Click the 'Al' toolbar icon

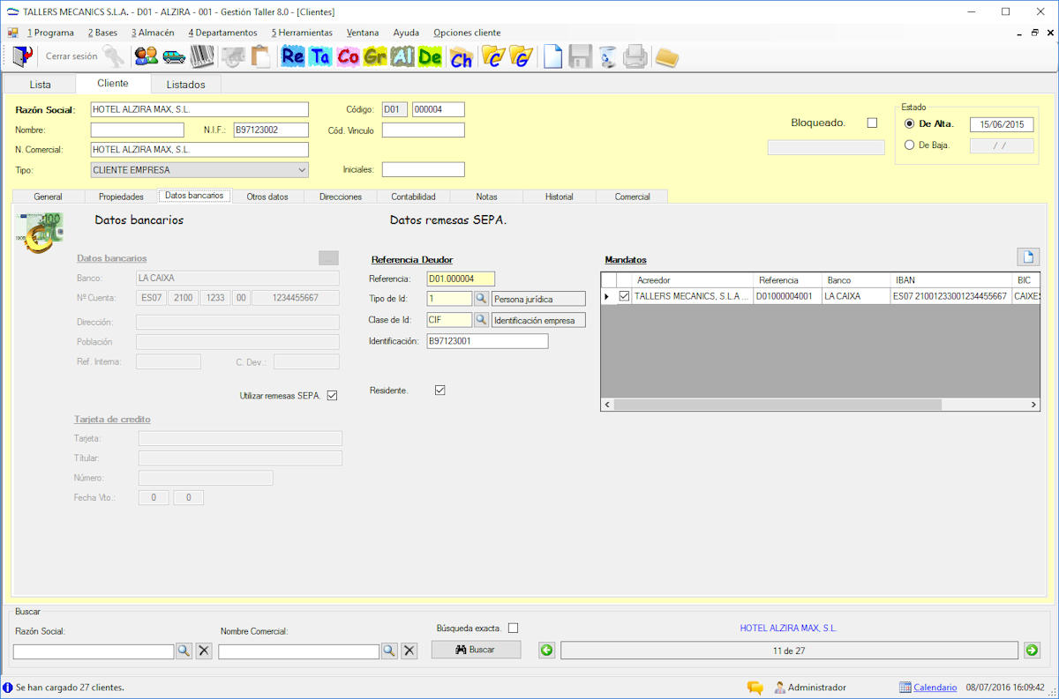[402, 57]
